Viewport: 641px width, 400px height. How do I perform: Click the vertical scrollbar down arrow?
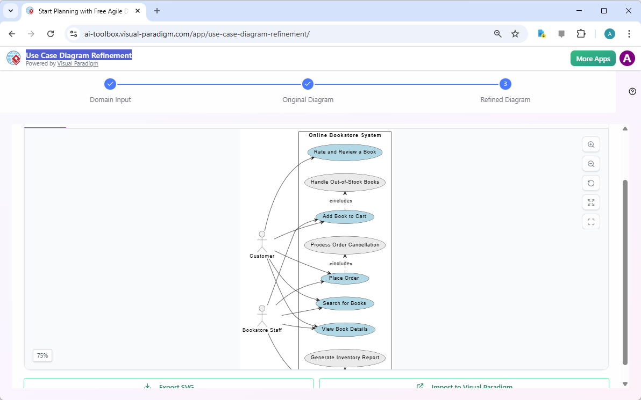pyautogui.click(x=625, y=384)
